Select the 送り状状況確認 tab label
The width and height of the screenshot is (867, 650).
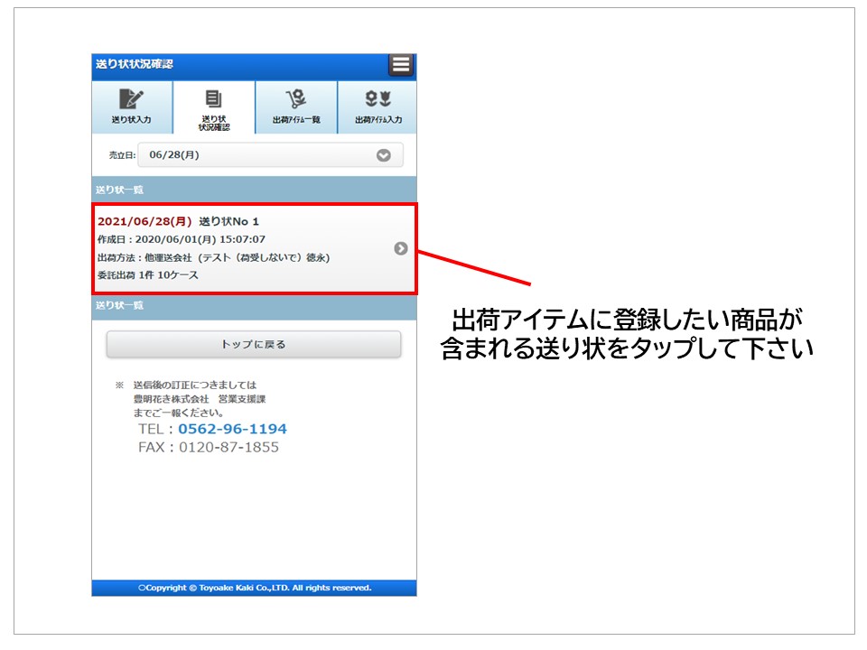click(x=214, y=123)
